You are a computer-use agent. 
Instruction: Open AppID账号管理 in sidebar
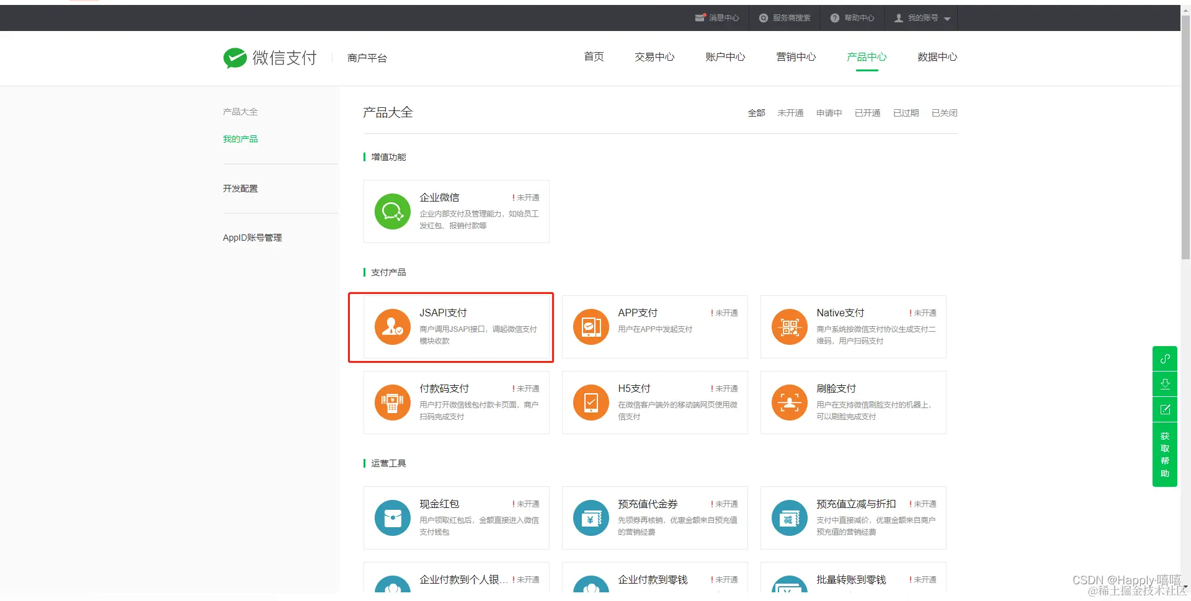click(252, 238)
